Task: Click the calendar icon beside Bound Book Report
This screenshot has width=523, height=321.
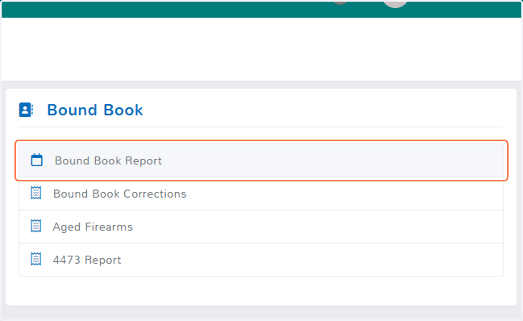Action: [x=37, y=160]
